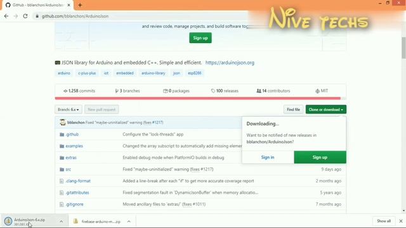This screenshot has width=406, height=228.
Task: Open the Enabled debug mode when PlatformIO commit message
Action: [x=173, y=158]
